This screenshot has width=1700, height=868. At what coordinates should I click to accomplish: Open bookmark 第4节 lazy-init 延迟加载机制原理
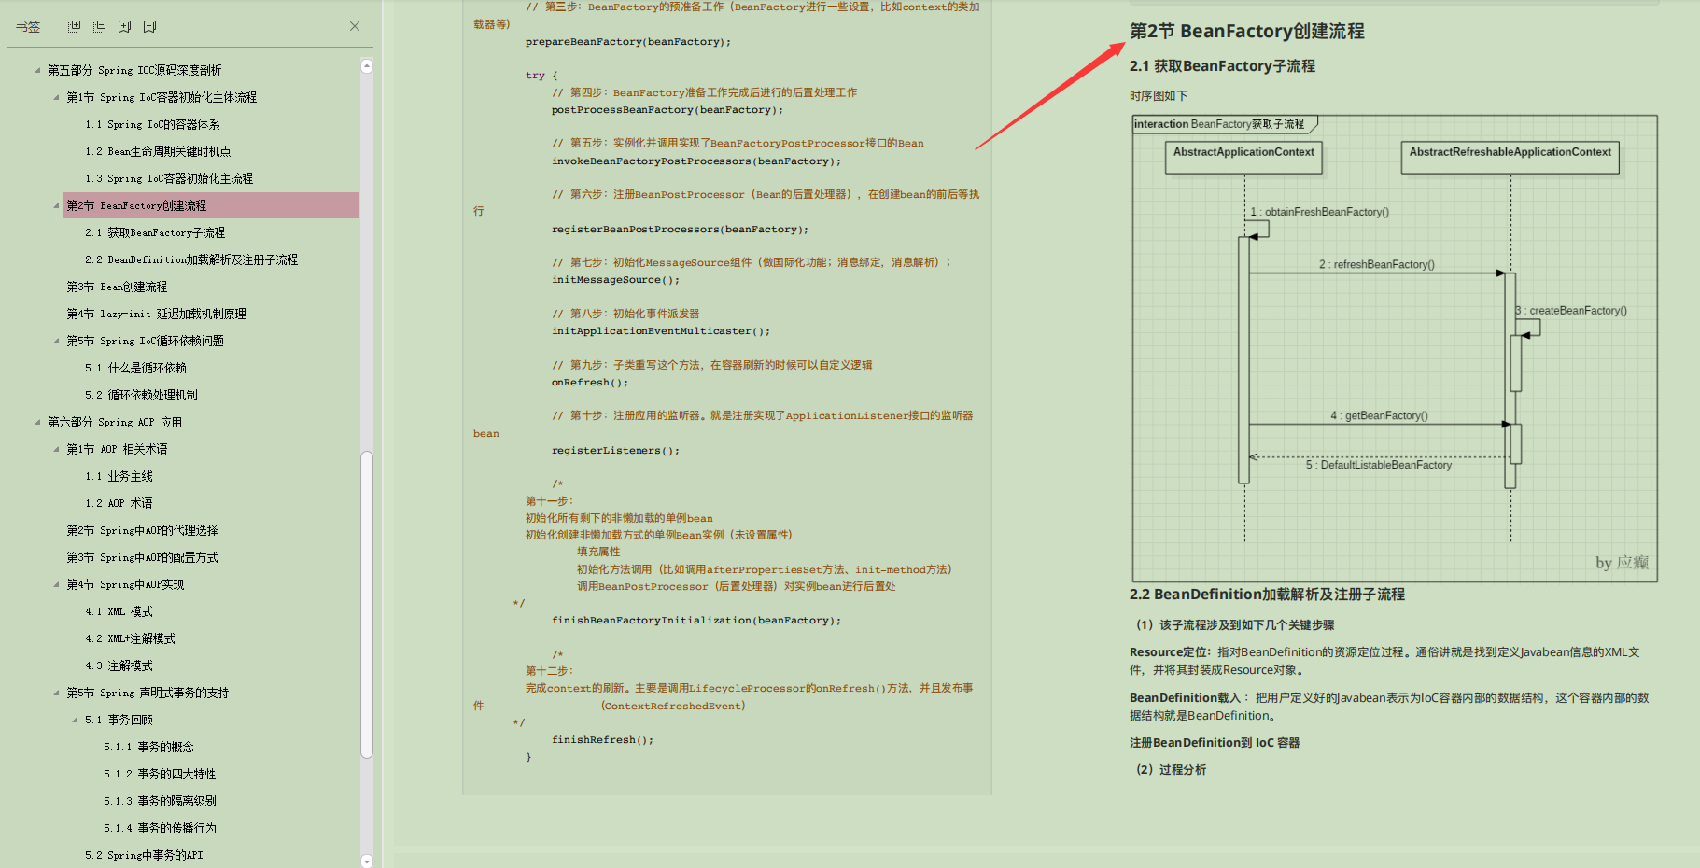[x=156, y=314]
